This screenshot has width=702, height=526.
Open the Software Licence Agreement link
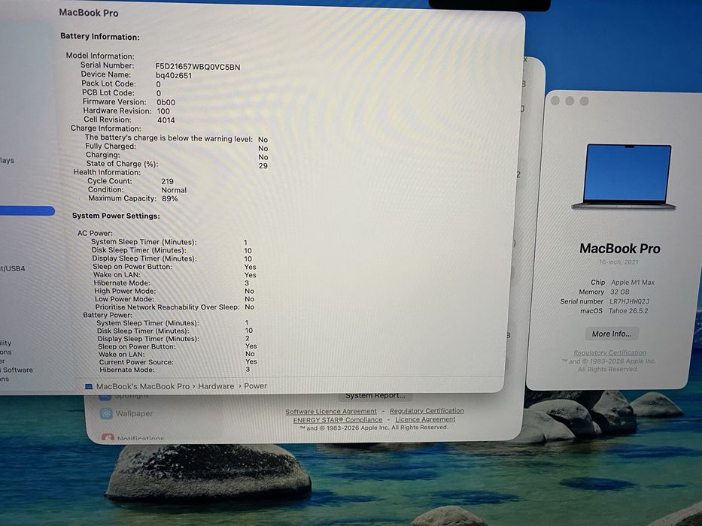[331, 411]
